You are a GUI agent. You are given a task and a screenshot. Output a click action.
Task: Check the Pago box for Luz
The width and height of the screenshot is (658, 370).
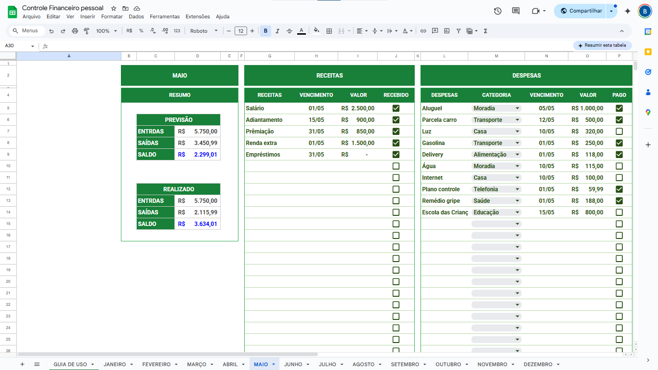(x=619, y=132)
